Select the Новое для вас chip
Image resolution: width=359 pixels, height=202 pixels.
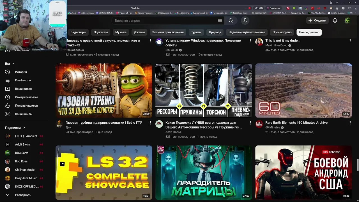click(309, 32)
